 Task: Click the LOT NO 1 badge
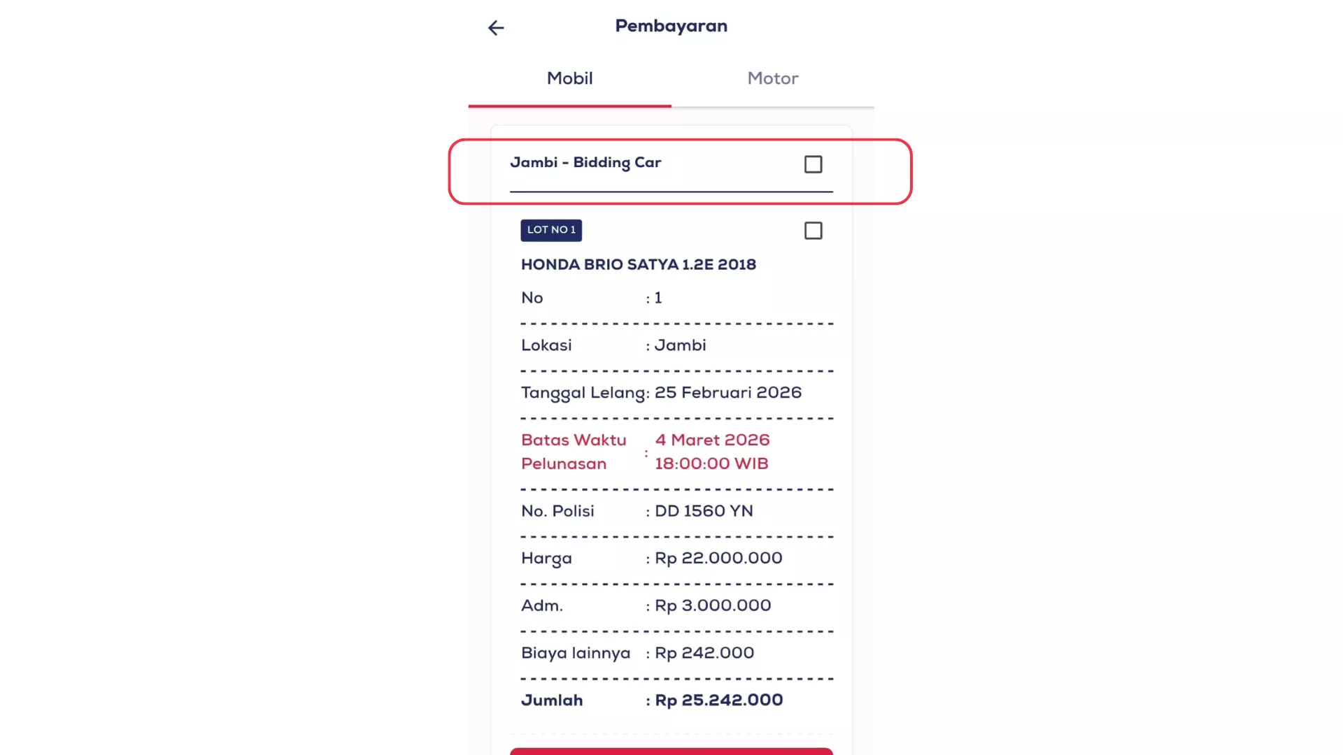551,230
